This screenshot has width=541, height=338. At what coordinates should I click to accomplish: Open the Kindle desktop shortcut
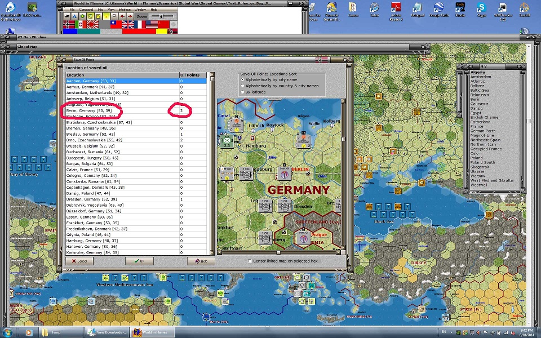click(x=460, y=10)
